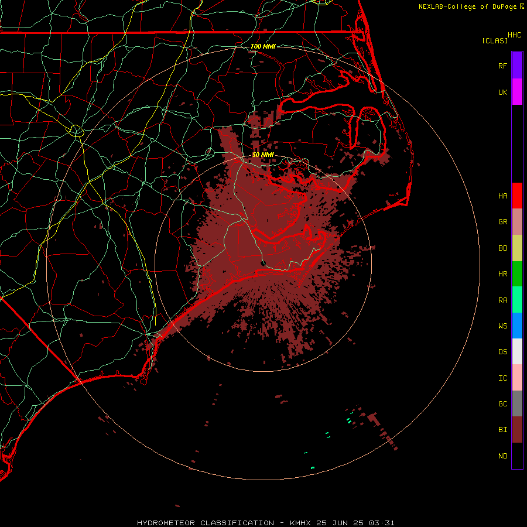Click the IC legend label
Screen dimensions: 527x527
(x=502, y=378)
